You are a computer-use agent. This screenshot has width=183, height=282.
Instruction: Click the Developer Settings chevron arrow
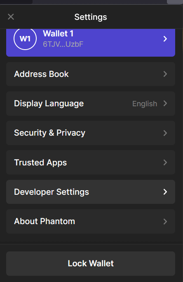tap(165, 192)
